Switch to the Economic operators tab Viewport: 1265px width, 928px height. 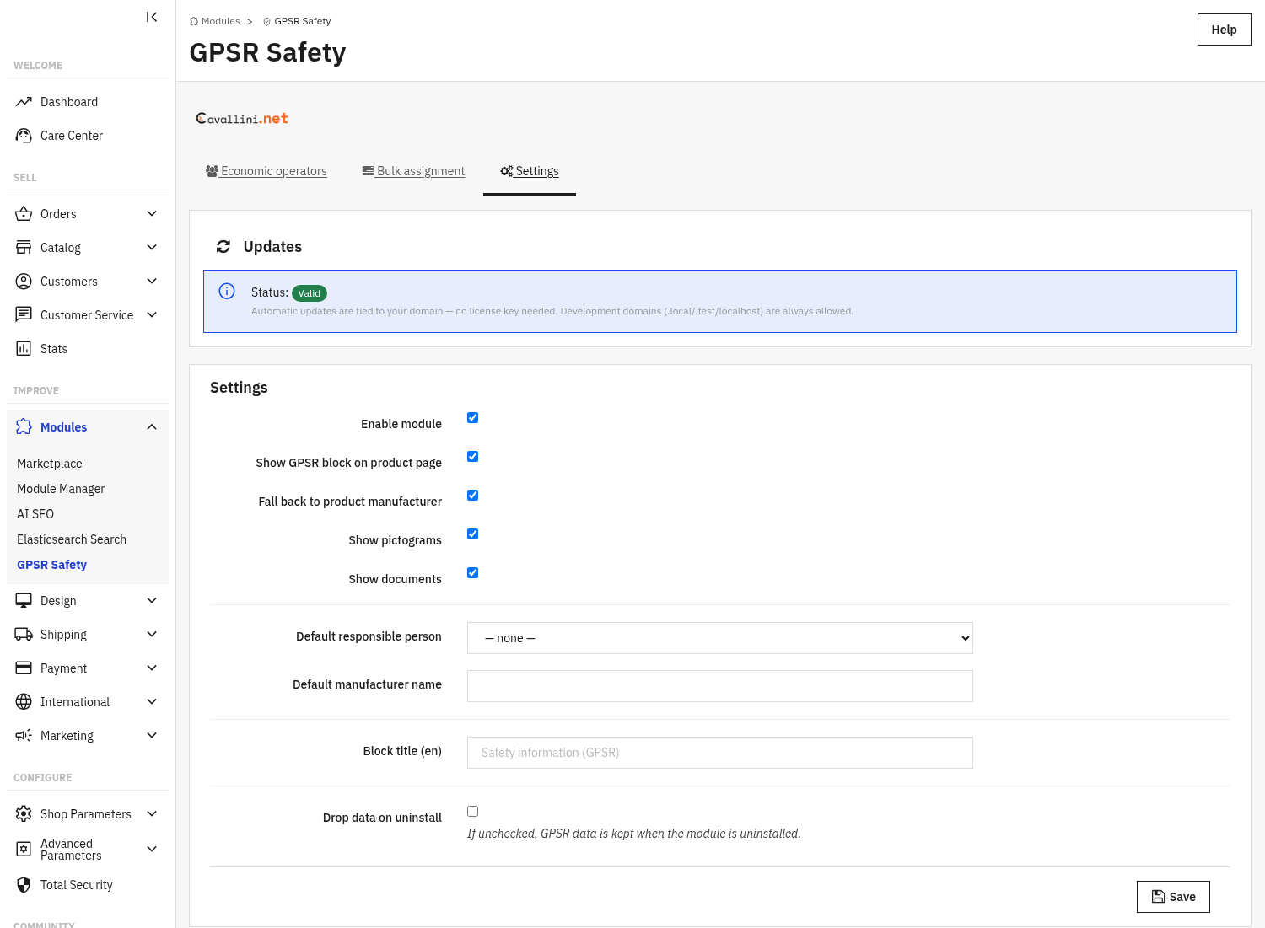click(x=266, y=171)
